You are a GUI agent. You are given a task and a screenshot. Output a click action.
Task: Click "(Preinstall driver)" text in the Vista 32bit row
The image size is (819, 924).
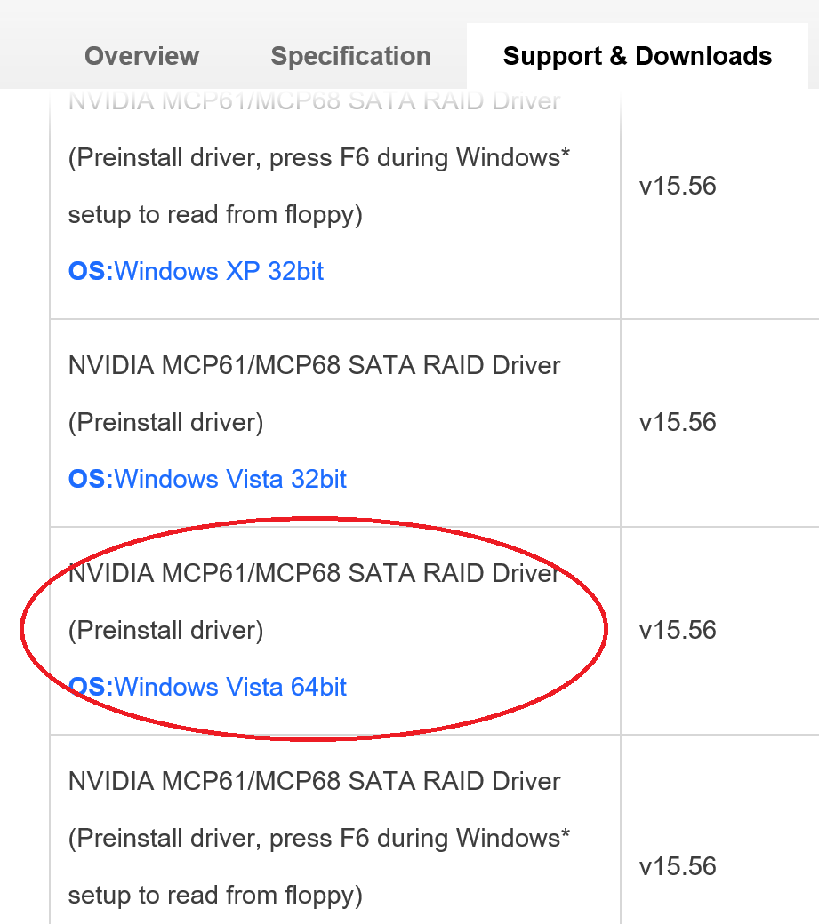tap(165, 422)
